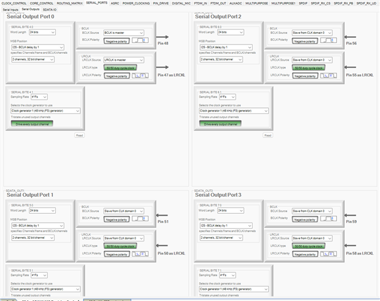Click LRCLK L/R waveform icon for Port 1
This screenshot has height=301, width=380.
140,254
